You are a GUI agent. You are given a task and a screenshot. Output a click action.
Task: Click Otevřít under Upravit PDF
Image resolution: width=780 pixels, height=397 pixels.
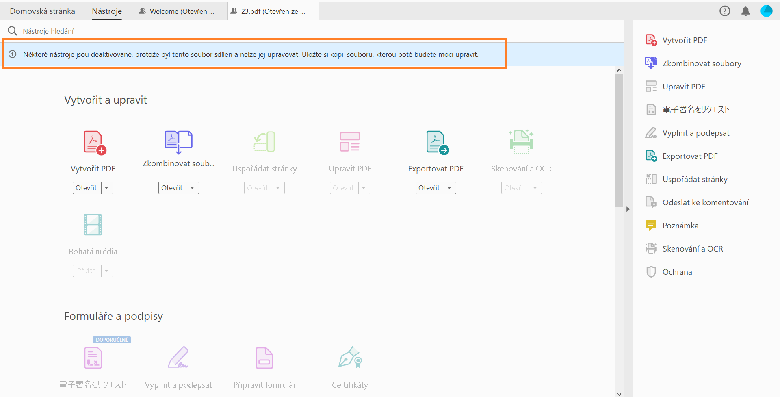(344, 188)
